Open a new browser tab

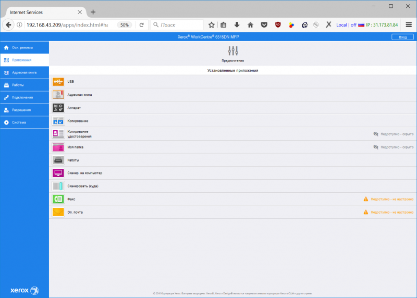coord(93,12)
